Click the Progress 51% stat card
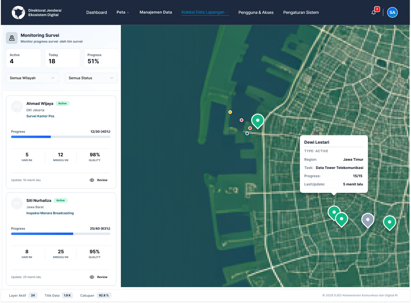Viewport: 411px width, 303px height. 101,58
